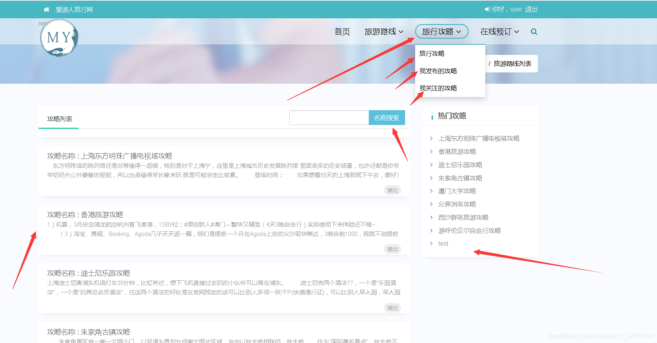Image resolution: width=657 pixels, height=343 pixels.
Task: Open 西沙群岛旅游攻略 in 热门攻略 list
Action: point(463,218)
